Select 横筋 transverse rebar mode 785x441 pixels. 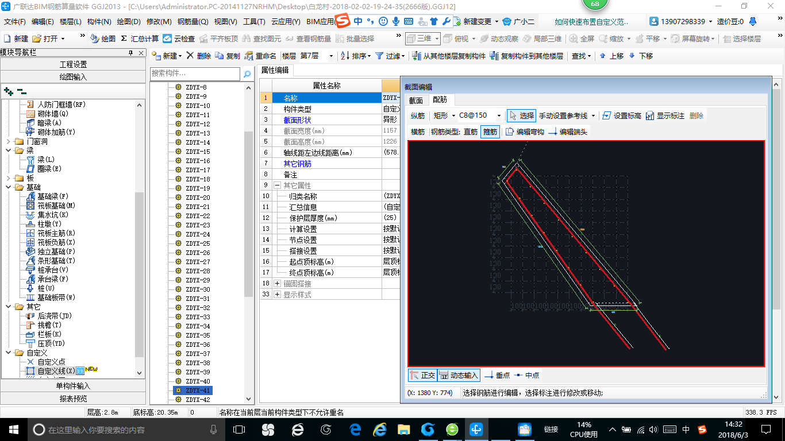pos(418,131)
